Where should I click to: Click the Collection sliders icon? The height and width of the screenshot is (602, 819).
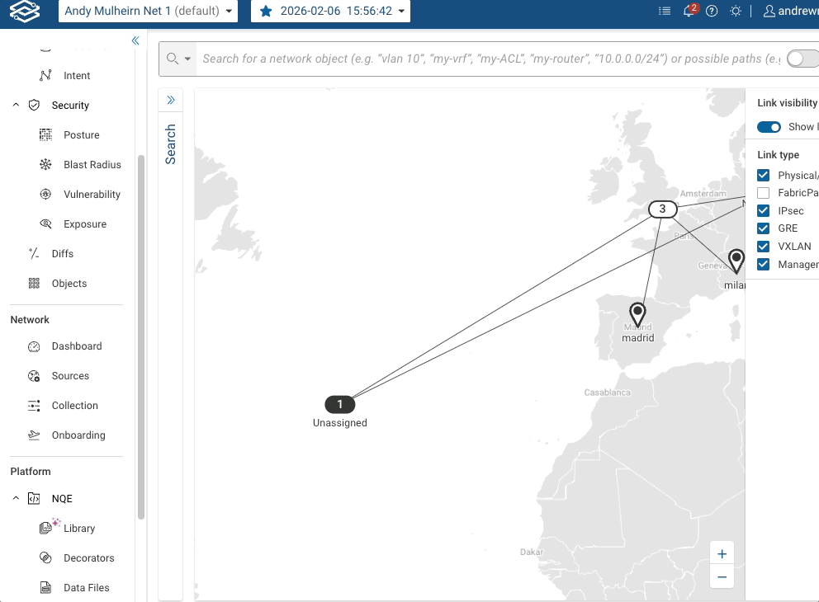pos(34,406)
